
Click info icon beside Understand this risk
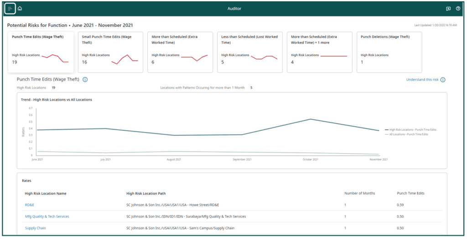[x=443, y=80]
